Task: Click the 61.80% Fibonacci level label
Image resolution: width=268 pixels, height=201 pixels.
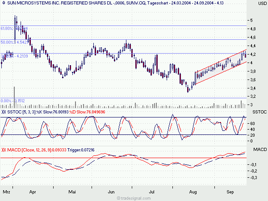Action: coord(14,29)
